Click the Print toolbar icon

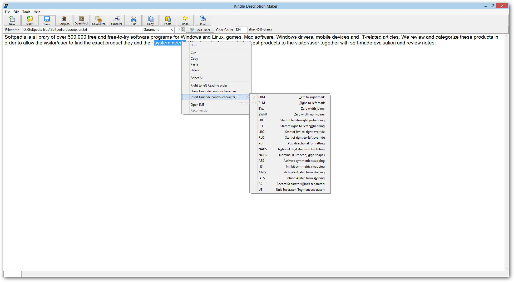tap(203, 20)
